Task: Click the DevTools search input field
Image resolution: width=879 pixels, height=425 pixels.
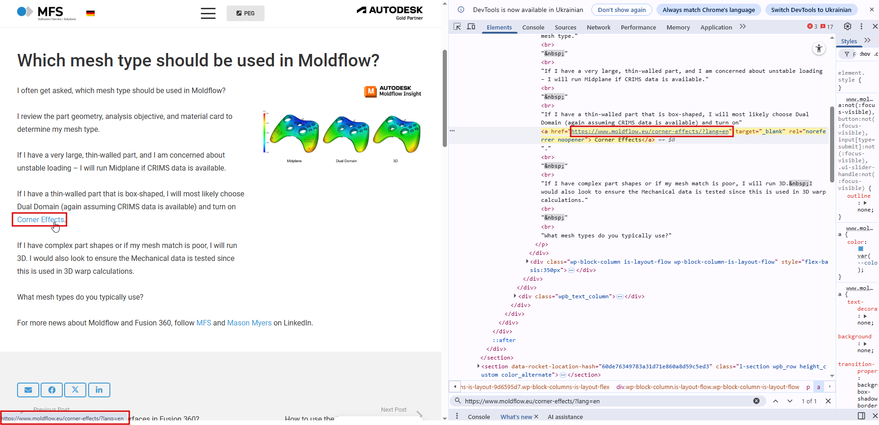Action: tap(605, 401)
